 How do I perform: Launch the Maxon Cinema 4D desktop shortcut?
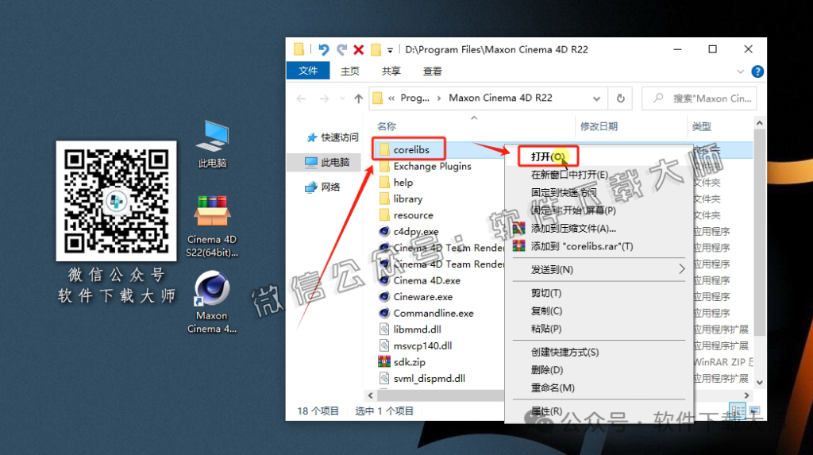click(211, 303)
